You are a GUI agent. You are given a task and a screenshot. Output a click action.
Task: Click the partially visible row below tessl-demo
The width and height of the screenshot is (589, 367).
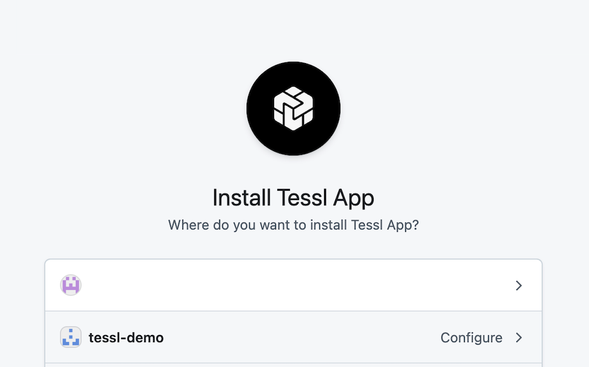[x=293, y=365]
